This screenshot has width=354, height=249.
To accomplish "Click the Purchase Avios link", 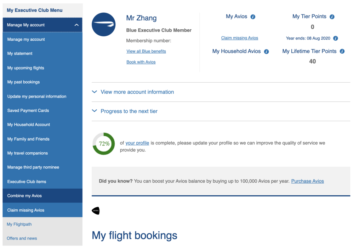I will tap(307, 181).
